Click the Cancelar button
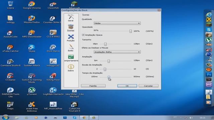Screen dimensions: 214x120 [148, 86]
